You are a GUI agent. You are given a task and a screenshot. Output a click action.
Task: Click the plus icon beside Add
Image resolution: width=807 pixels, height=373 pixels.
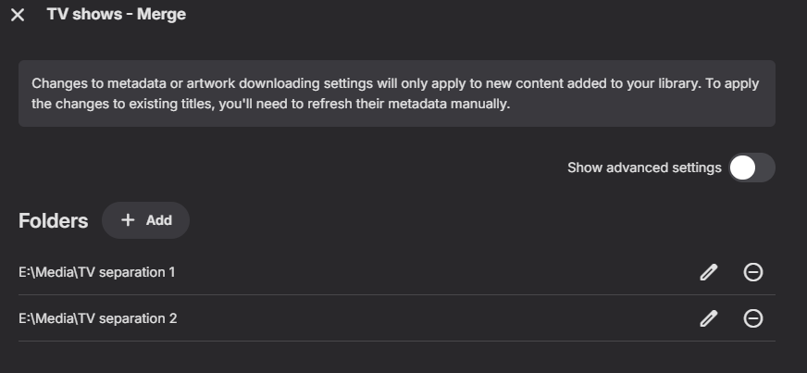pos(129,220)
